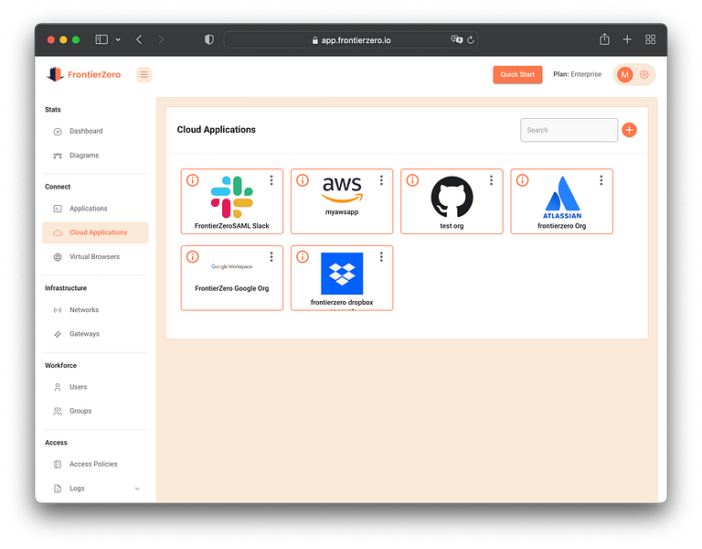Open Access Policies in sidebar

pos(95,464)
